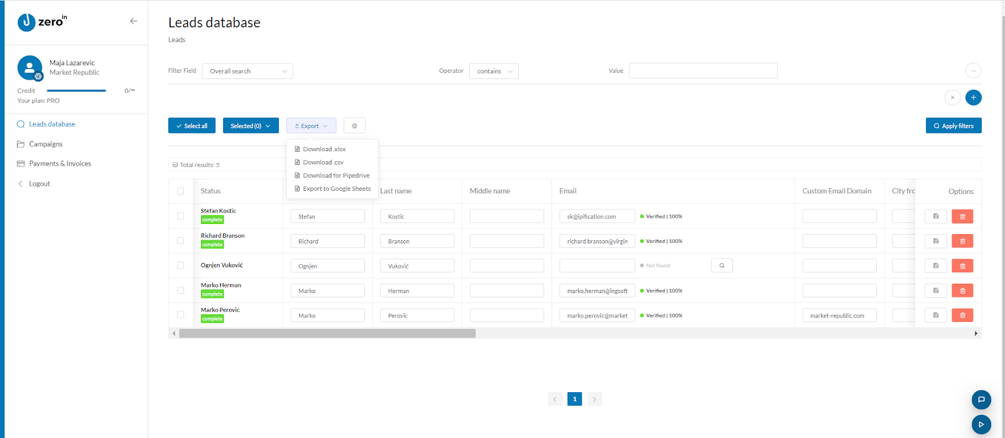Log out via sidebar Logout
This screenshot has height=438, width=1005.
(40, 184)
